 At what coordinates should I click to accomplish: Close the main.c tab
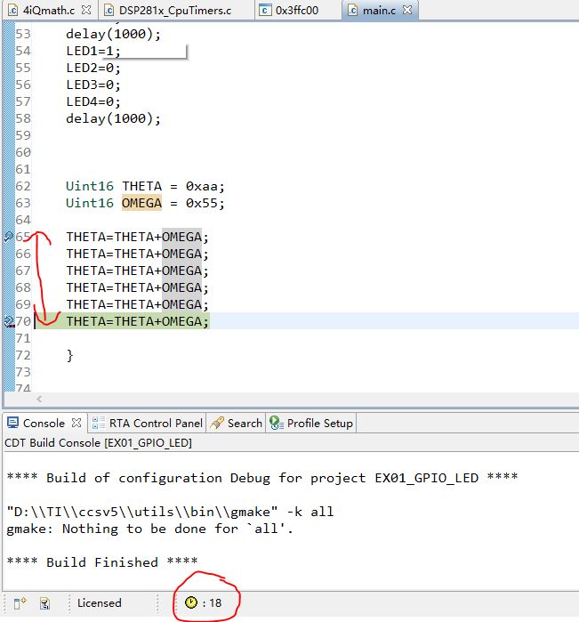click(x=407, y=10)
